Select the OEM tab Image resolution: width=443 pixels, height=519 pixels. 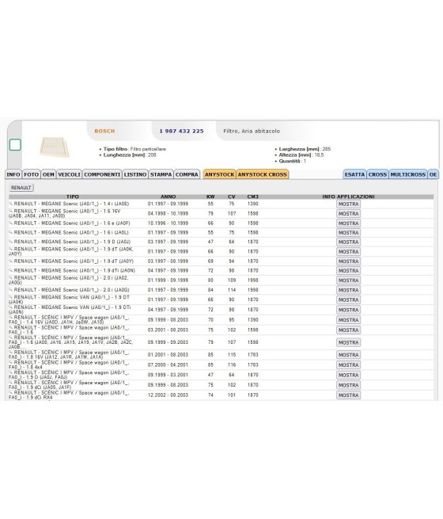coord(48,174)
